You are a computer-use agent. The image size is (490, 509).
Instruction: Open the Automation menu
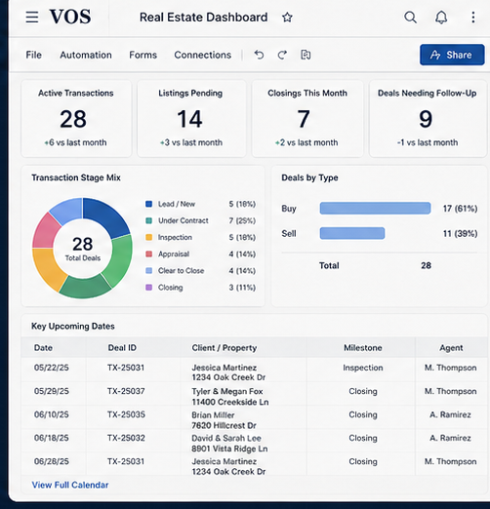(x=86, y=55)
